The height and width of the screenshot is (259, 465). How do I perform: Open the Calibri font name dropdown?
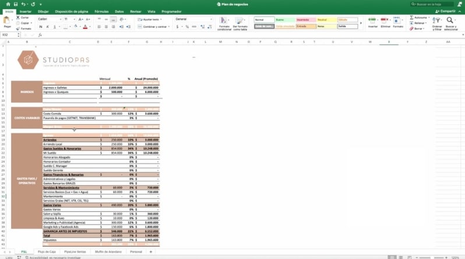[49, 19]
